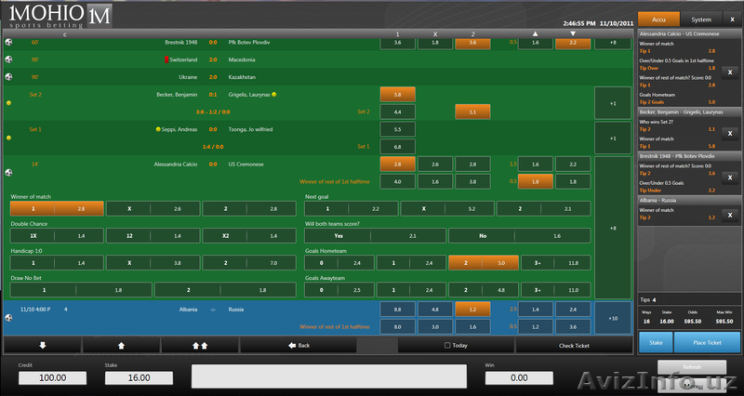Expand +1 markets for Seppi - Tsonga match
This screenshot has height=396, width=744.
(x=611, y=138)
